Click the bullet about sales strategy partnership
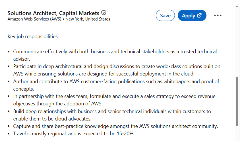This screenshot has height=141, width=242. [x=114, y=96]
